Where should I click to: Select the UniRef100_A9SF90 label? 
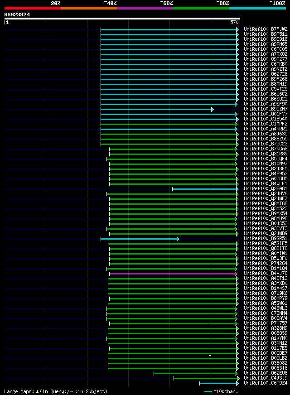click(x=266, y=104)
